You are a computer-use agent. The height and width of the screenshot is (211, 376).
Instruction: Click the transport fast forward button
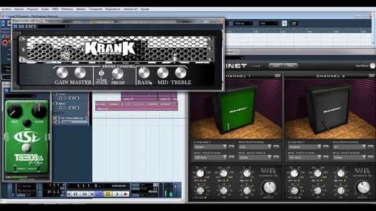[x=84, y=194]
